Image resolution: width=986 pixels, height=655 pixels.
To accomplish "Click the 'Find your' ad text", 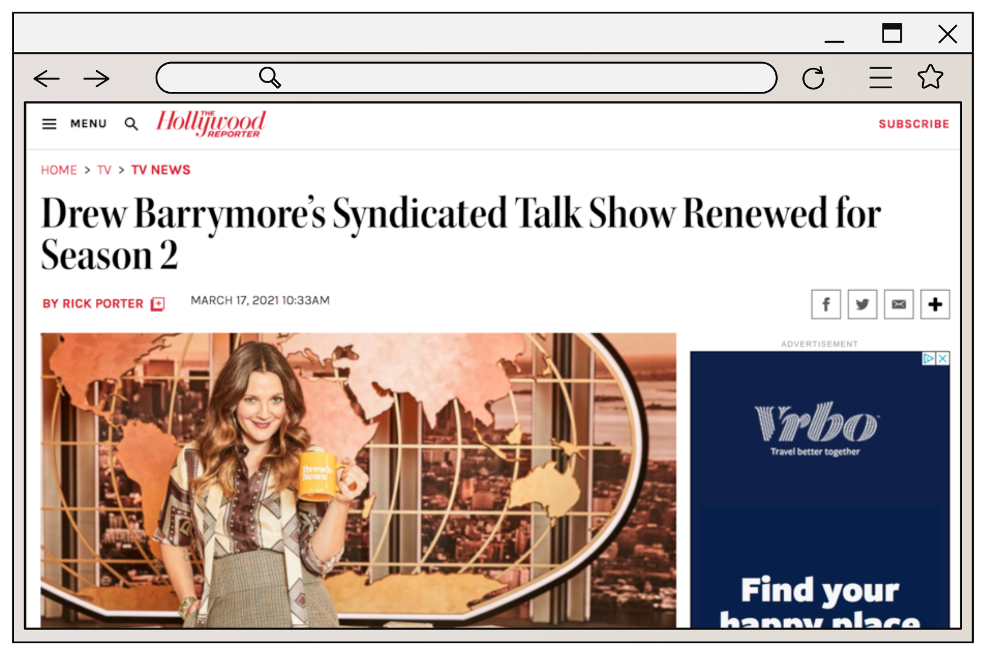I will (x=820, y=590).
